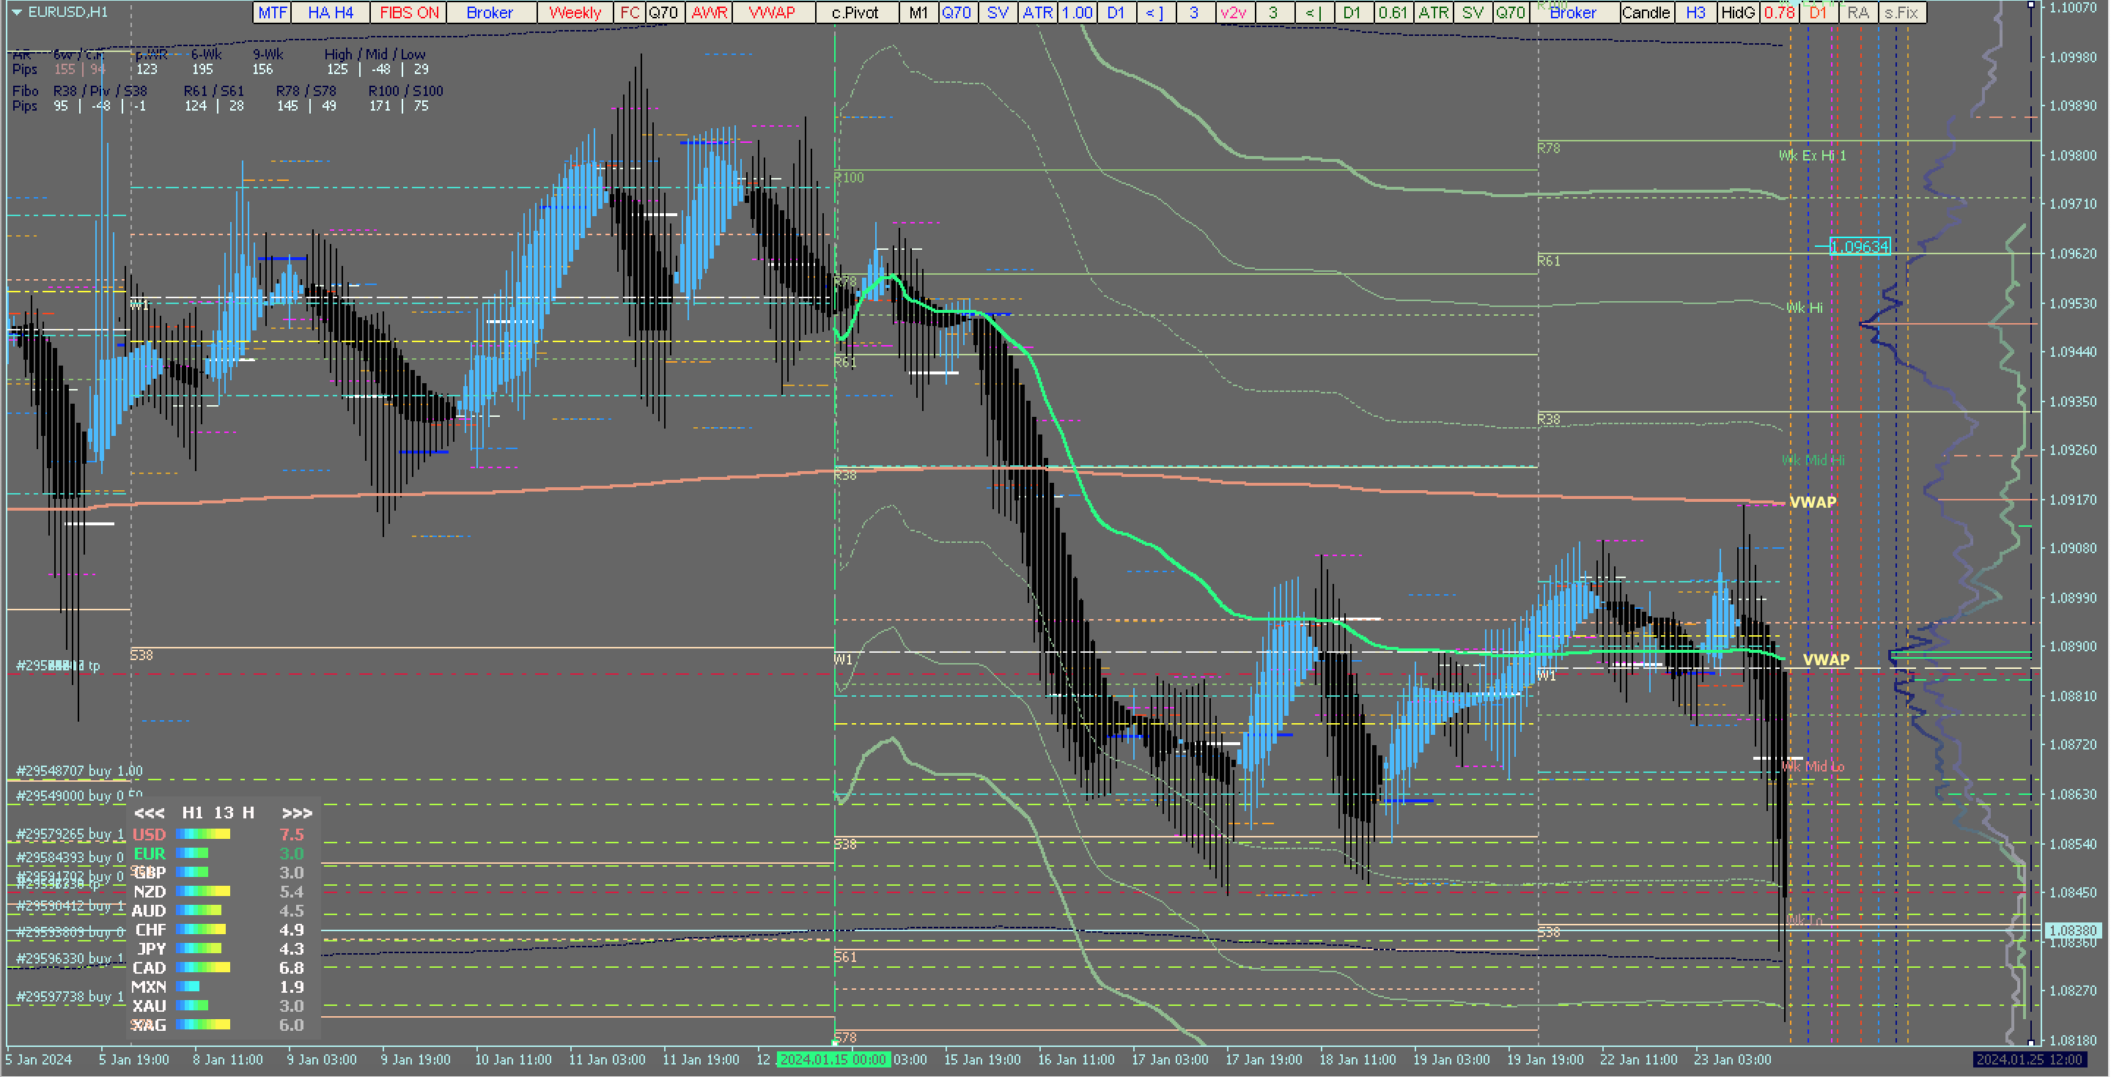Toggle the HA H4 Heiken Ashi button

pos(331,12)
